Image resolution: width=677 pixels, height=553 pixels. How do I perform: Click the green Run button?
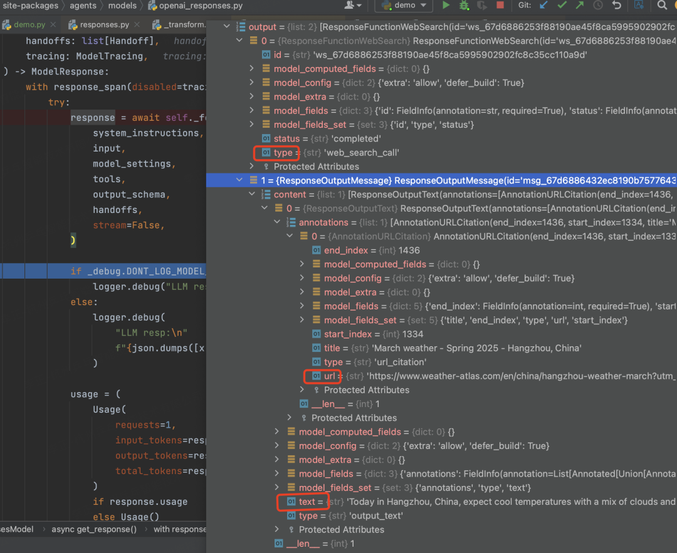pyautogui.click(x=446, y=6)
